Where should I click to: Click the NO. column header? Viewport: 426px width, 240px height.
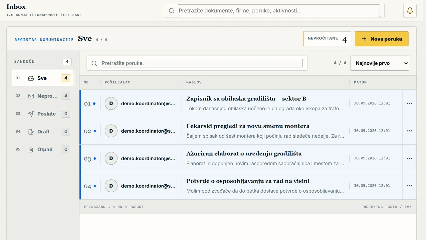87,82
